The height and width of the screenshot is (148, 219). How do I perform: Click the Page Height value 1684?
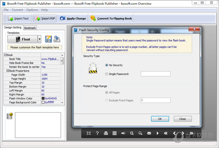click(45, 79)
